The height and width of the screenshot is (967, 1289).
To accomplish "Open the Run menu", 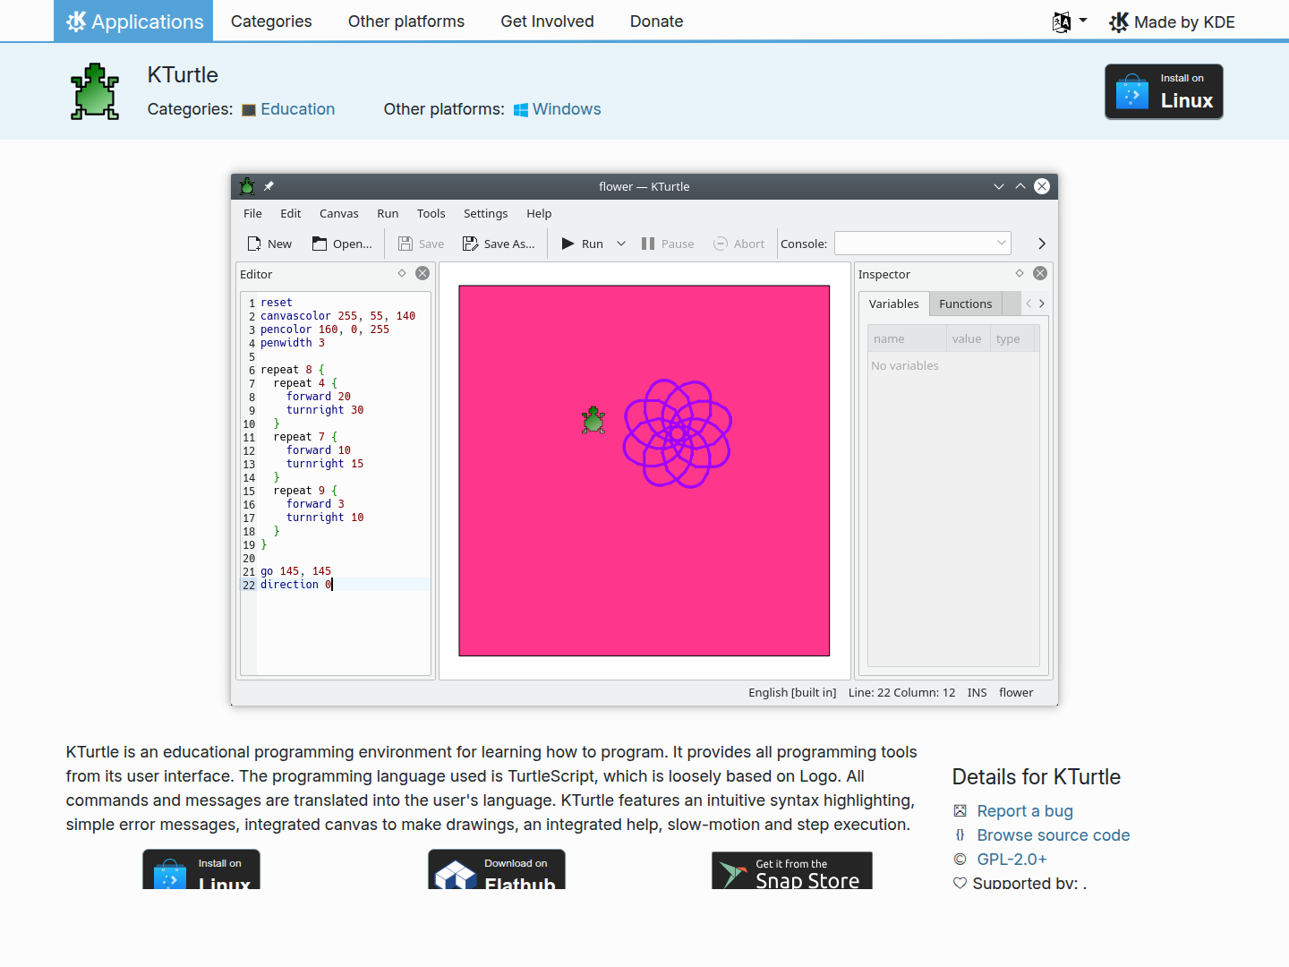I will (388, 213).
